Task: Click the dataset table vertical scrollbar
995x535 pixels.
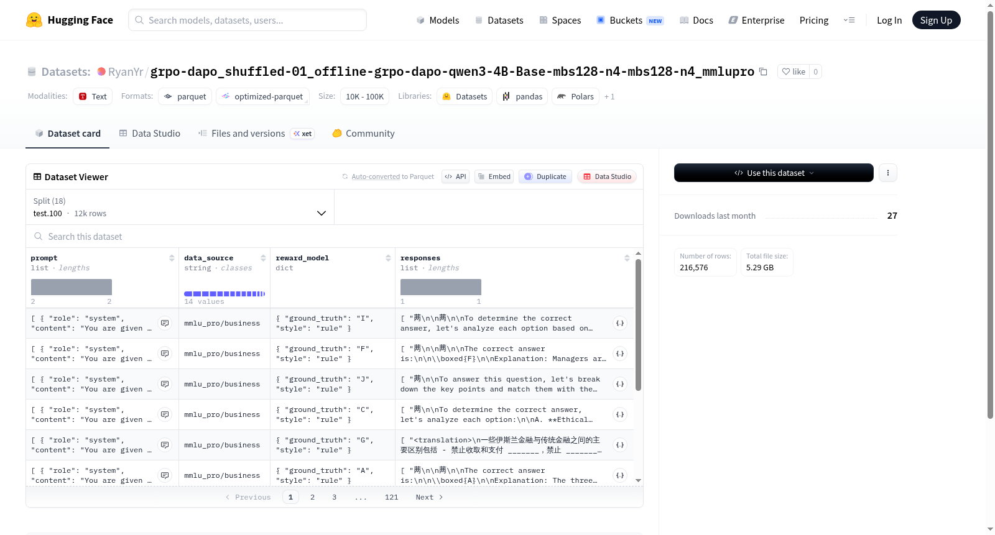Action: (638, 324)
